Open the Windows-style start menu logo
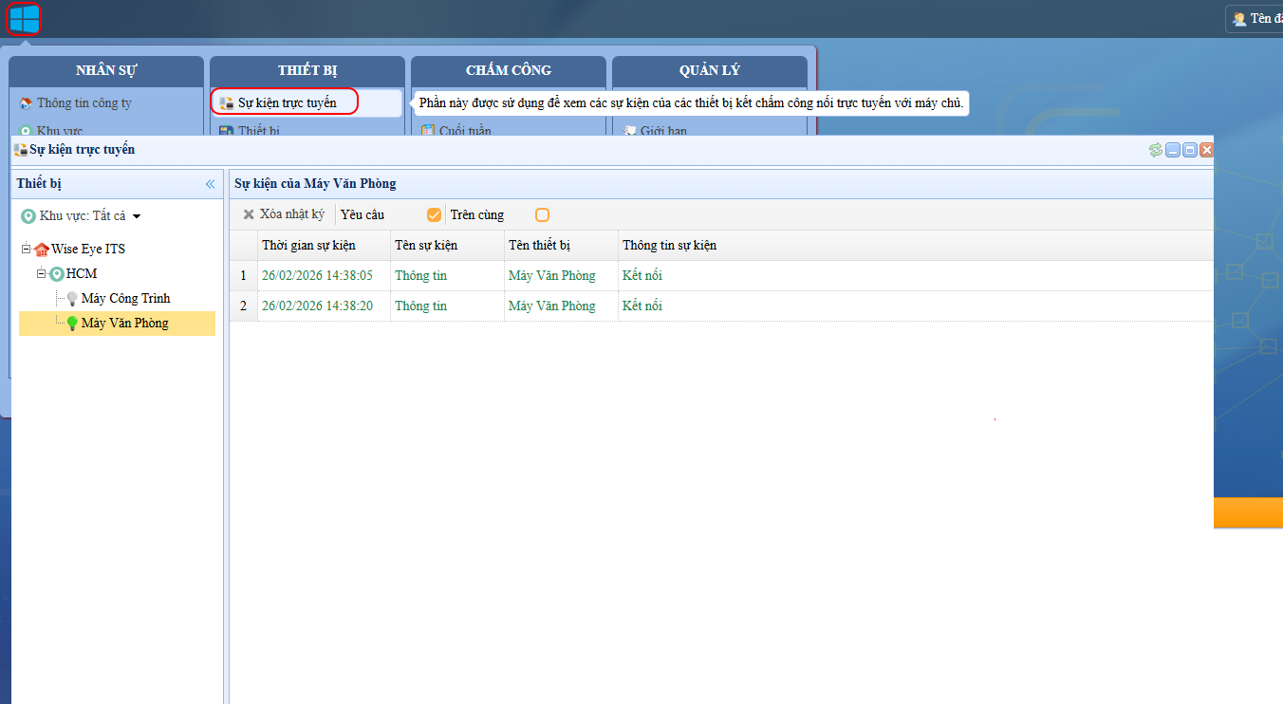 (x=24, y=18)
